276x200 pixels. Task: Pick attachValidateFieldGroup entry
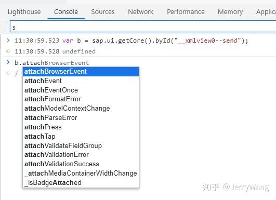[81, 145]
